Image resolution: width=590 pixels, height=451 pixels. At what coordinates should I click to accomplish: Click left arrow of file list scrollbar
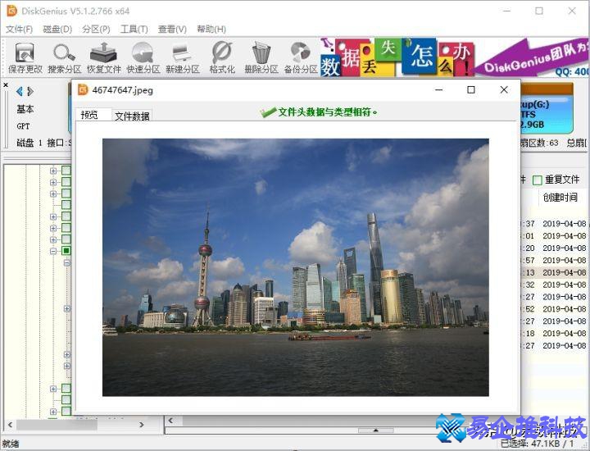pyautogui.click(x=170, y=421)
